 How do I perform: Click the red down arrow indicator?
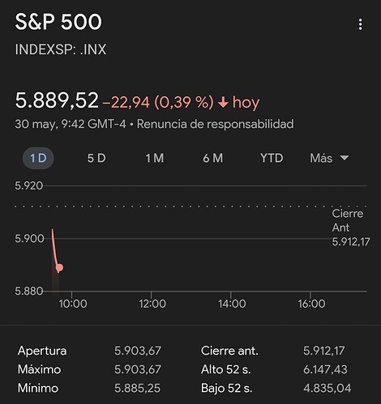(223, 103)
